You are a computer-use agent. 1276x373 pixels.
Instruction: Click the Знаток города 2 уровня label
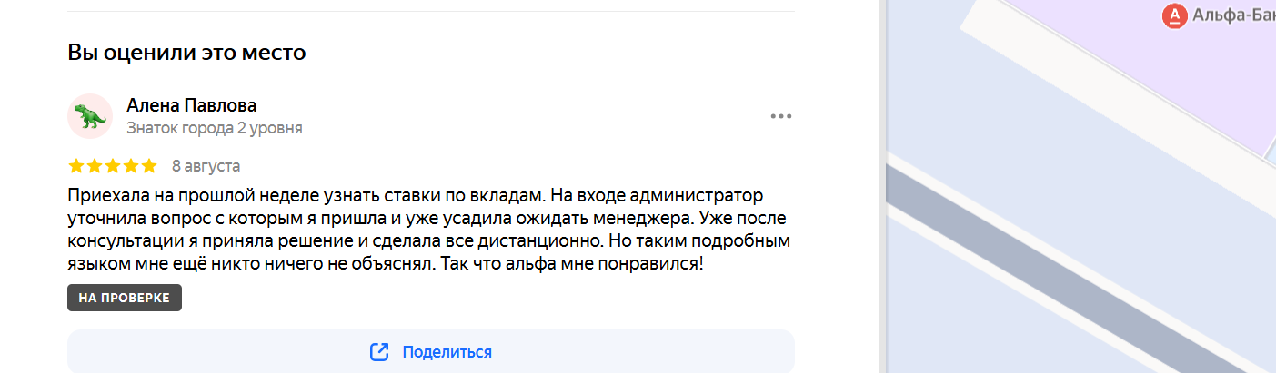pos(215,128)
